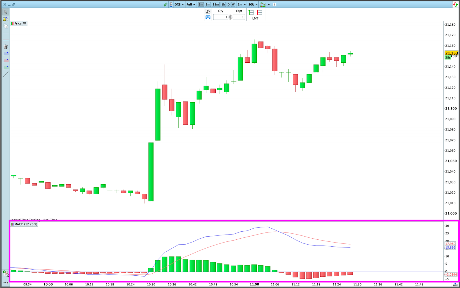Open the keyboard order entry panel
Viewport: 460px width, 288px height.
tap(208, 17)
